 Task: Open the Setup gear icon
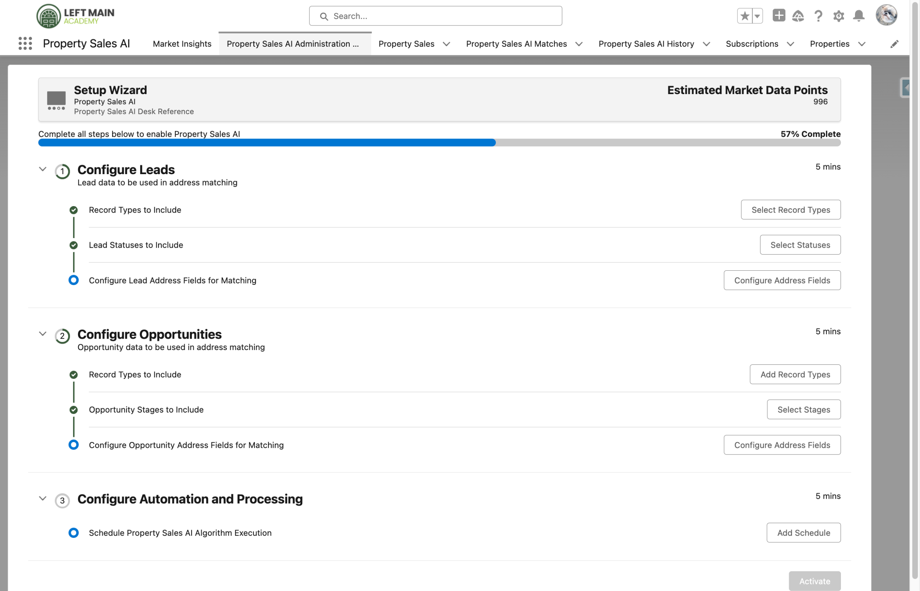pos(838,16)
